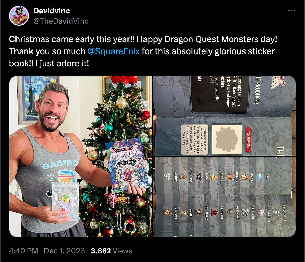The width and height of the screenshot is (305, 262).
Task: Open the @SquareEnix mention link
Action: coord(114,51)
